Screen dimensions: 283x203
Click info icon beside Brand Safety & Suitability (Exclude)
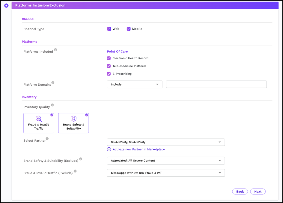click(80, 159)
